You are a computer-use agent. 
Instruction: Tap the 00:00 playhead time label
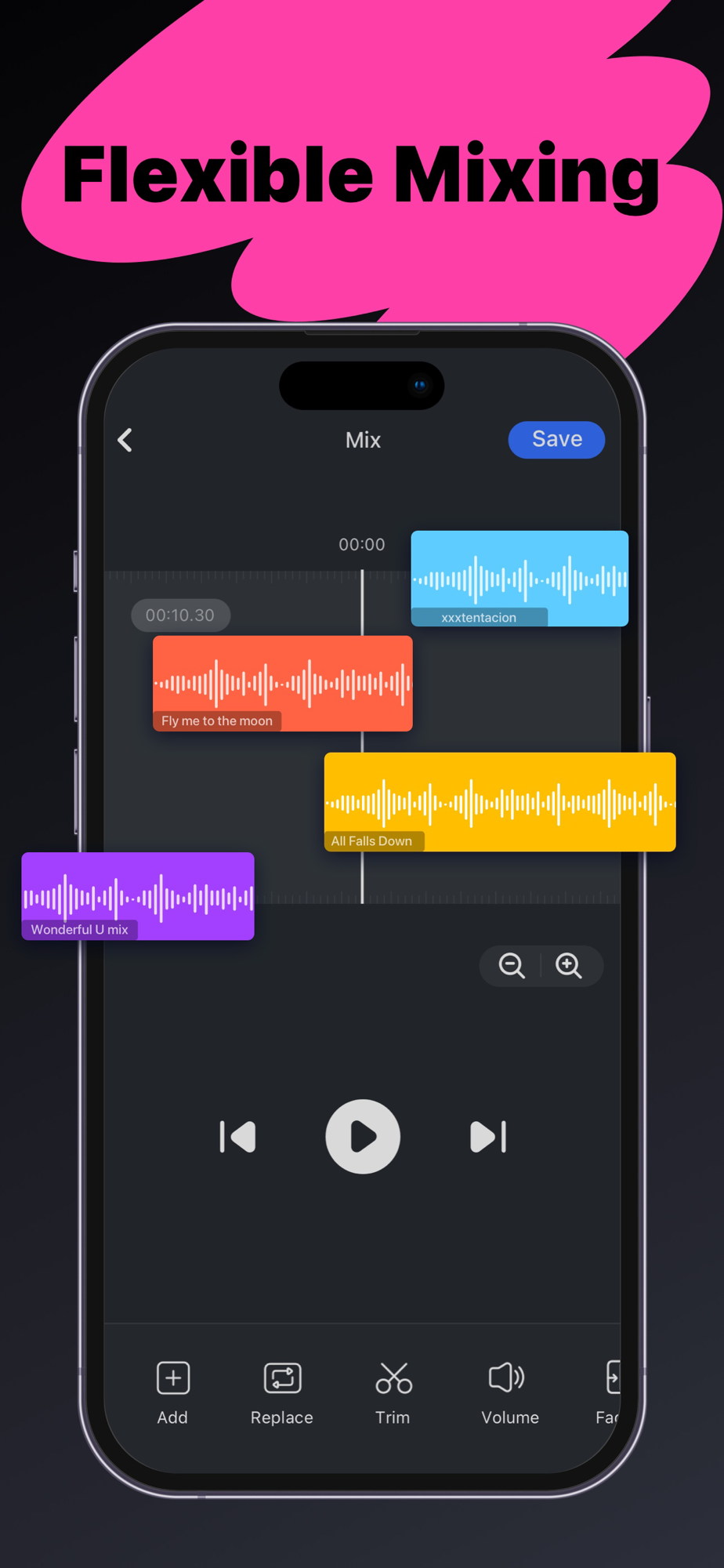point(362,545)
